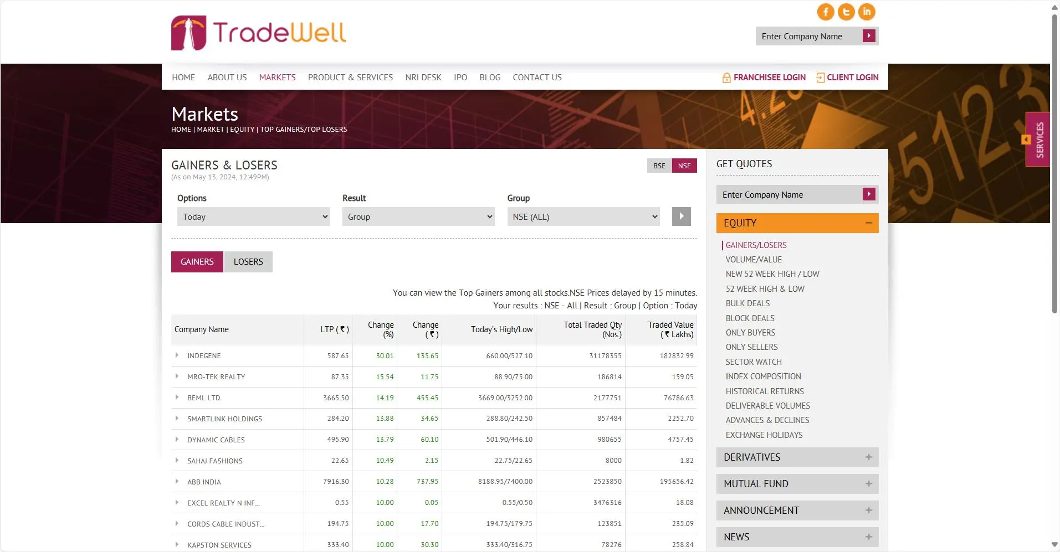Viewport: 1060px width, 552px height.
Task: Select the LOSERS tab
Action: click(x=248, y=262)
